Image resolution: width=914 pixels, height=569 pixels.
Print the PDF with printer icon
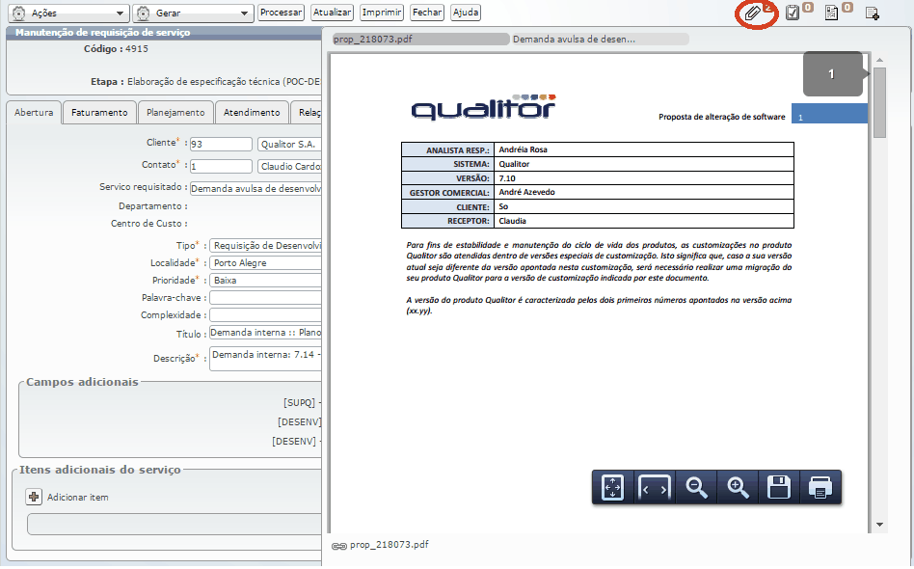pyautogui.click(x=820, y=488)
